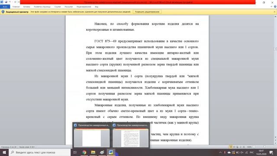
Task: Click the 100% zoom level button
Action: pos(249,147)
